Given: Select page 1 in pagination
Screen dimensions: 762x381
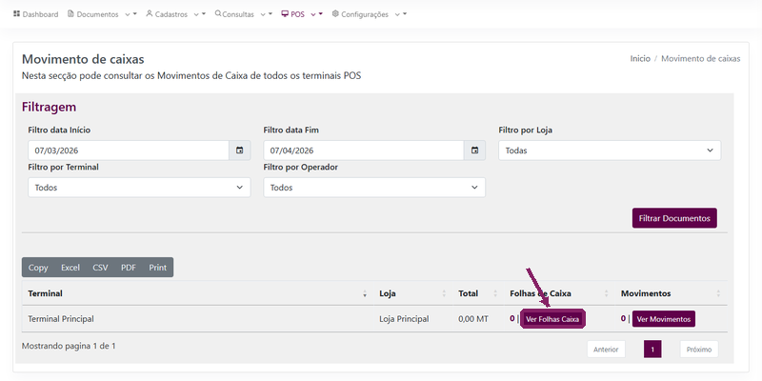Looking at the screenshot, I should coord(652,350).
